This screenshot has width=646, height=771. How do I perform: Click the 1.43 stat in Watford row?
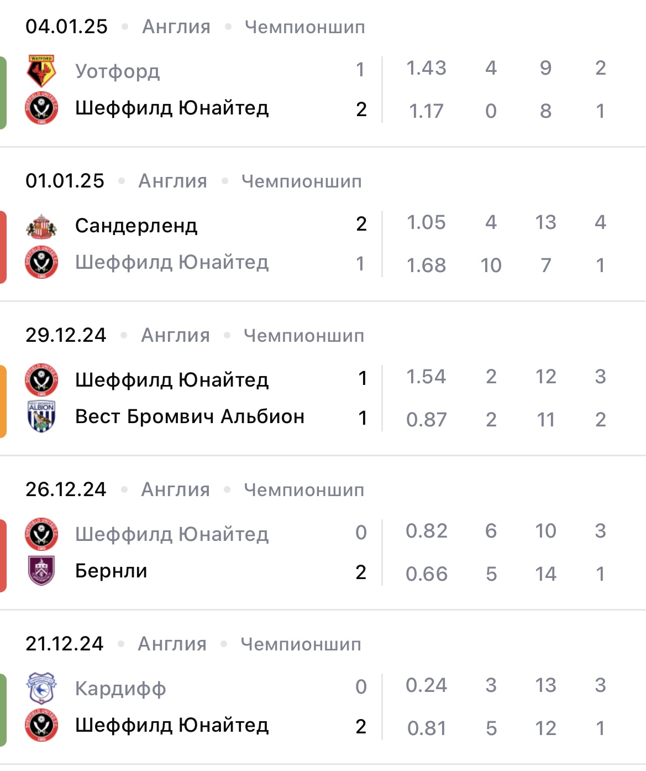coord(426,68)
